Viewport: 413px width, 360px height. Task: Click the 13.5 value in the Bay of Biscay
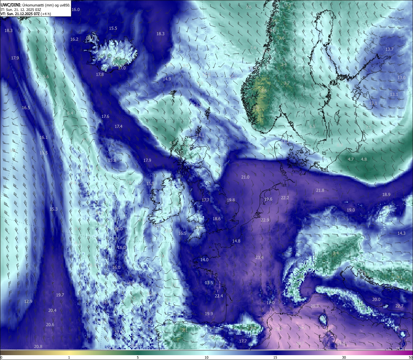click(x=209, y=283)
